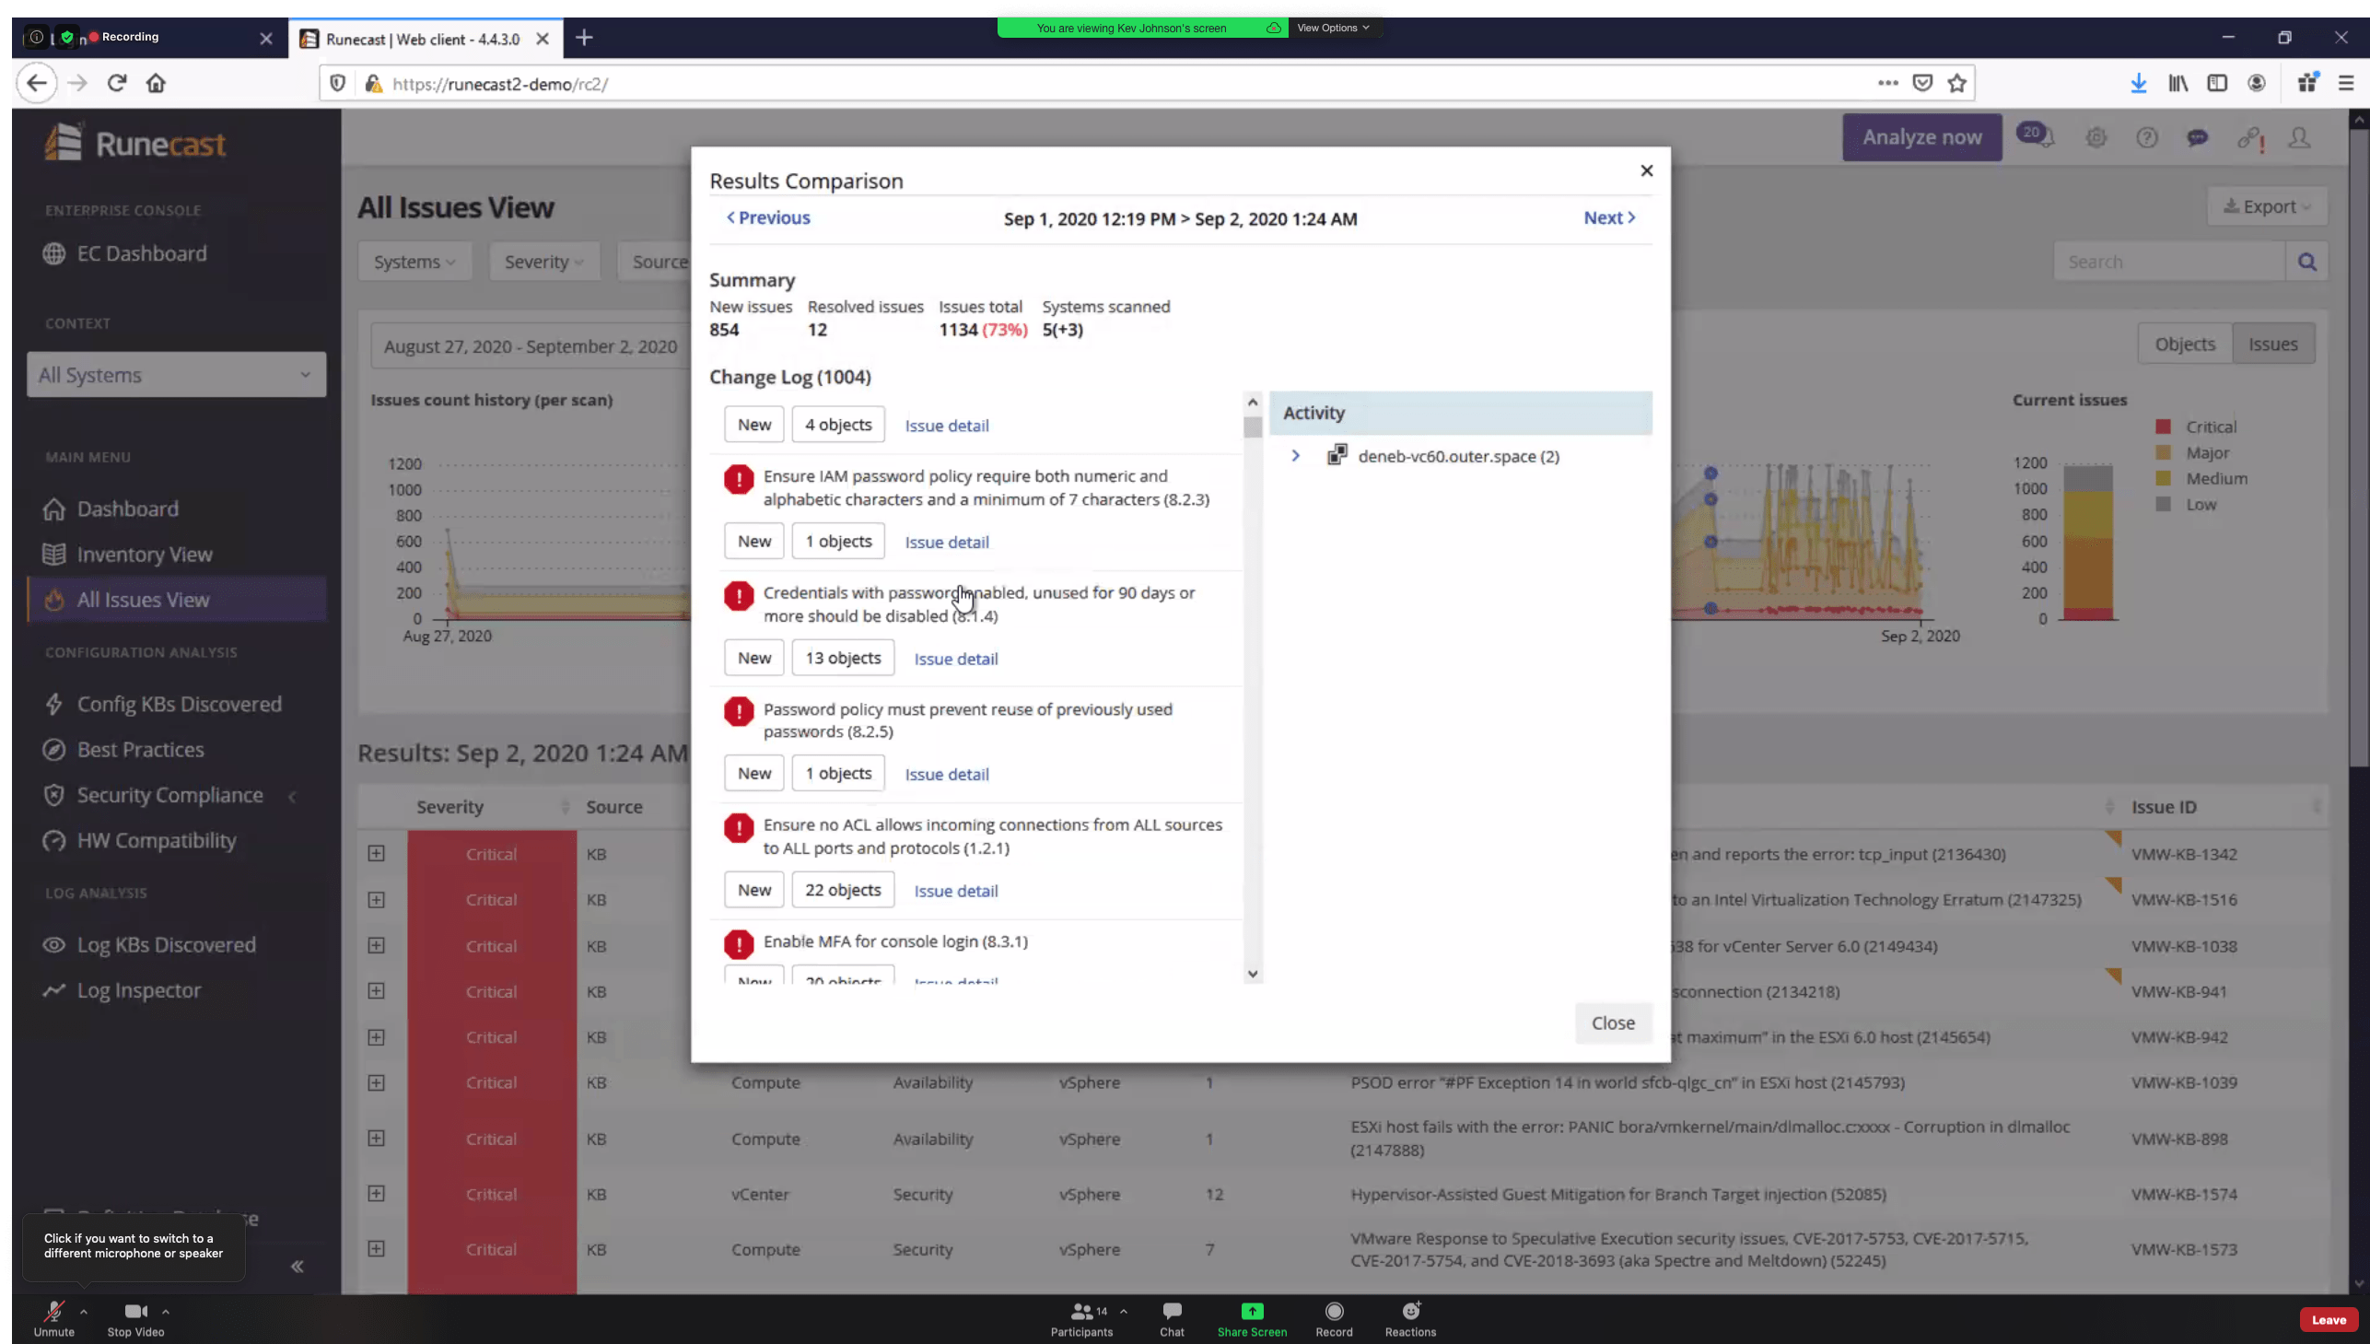Click the Critical red legend swatch
This screenshot has width=2370, height=1344.
tap(2163, 427)
